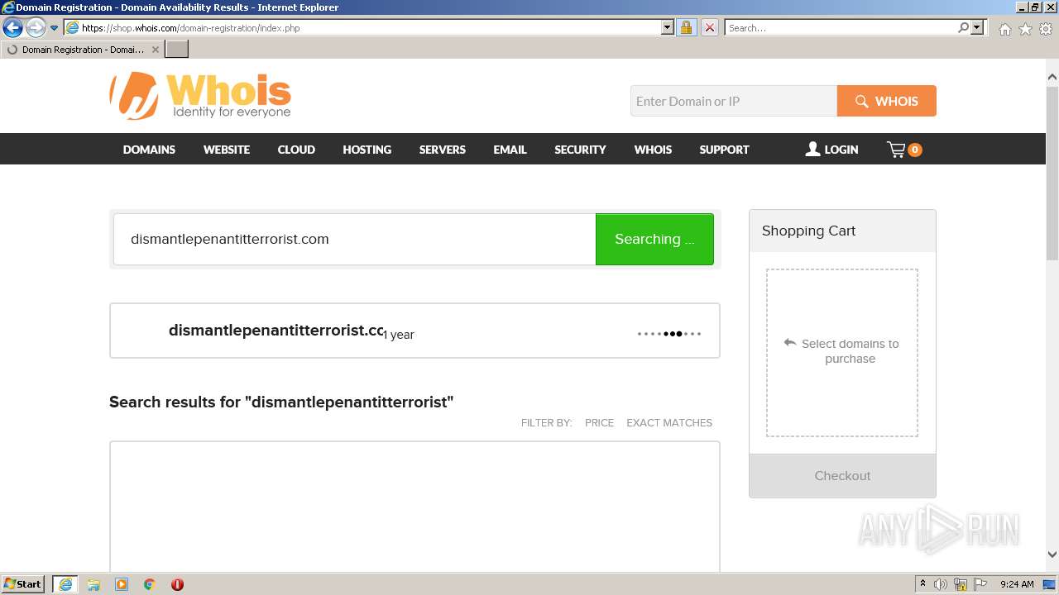The height and width of the screenshot is (595, 1059).
Task: Click the browser search magnifier icon
Action: (x=963, y=28)
